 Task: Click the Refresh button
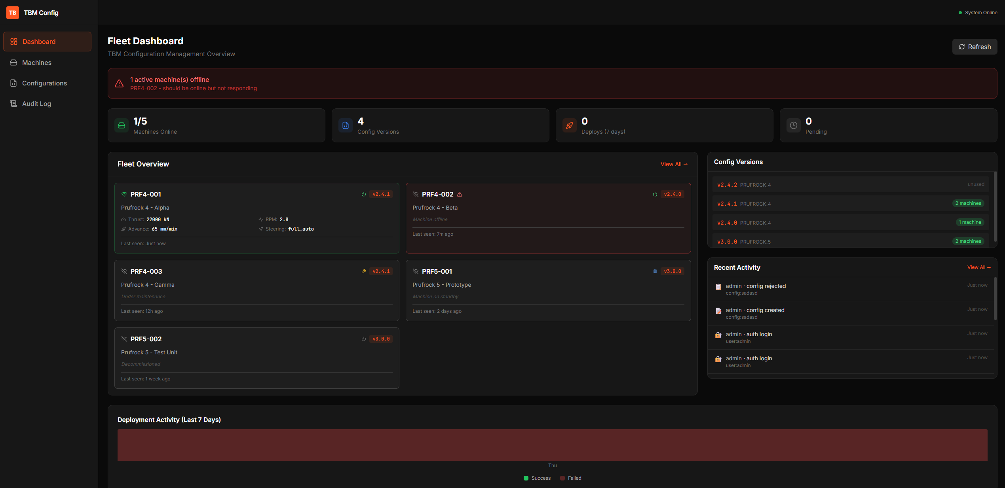975,47
